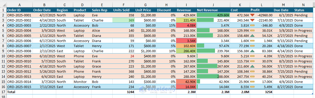This screenshot has height=98, width=315.
Task: Select column A header
Action: pos(20,5)
